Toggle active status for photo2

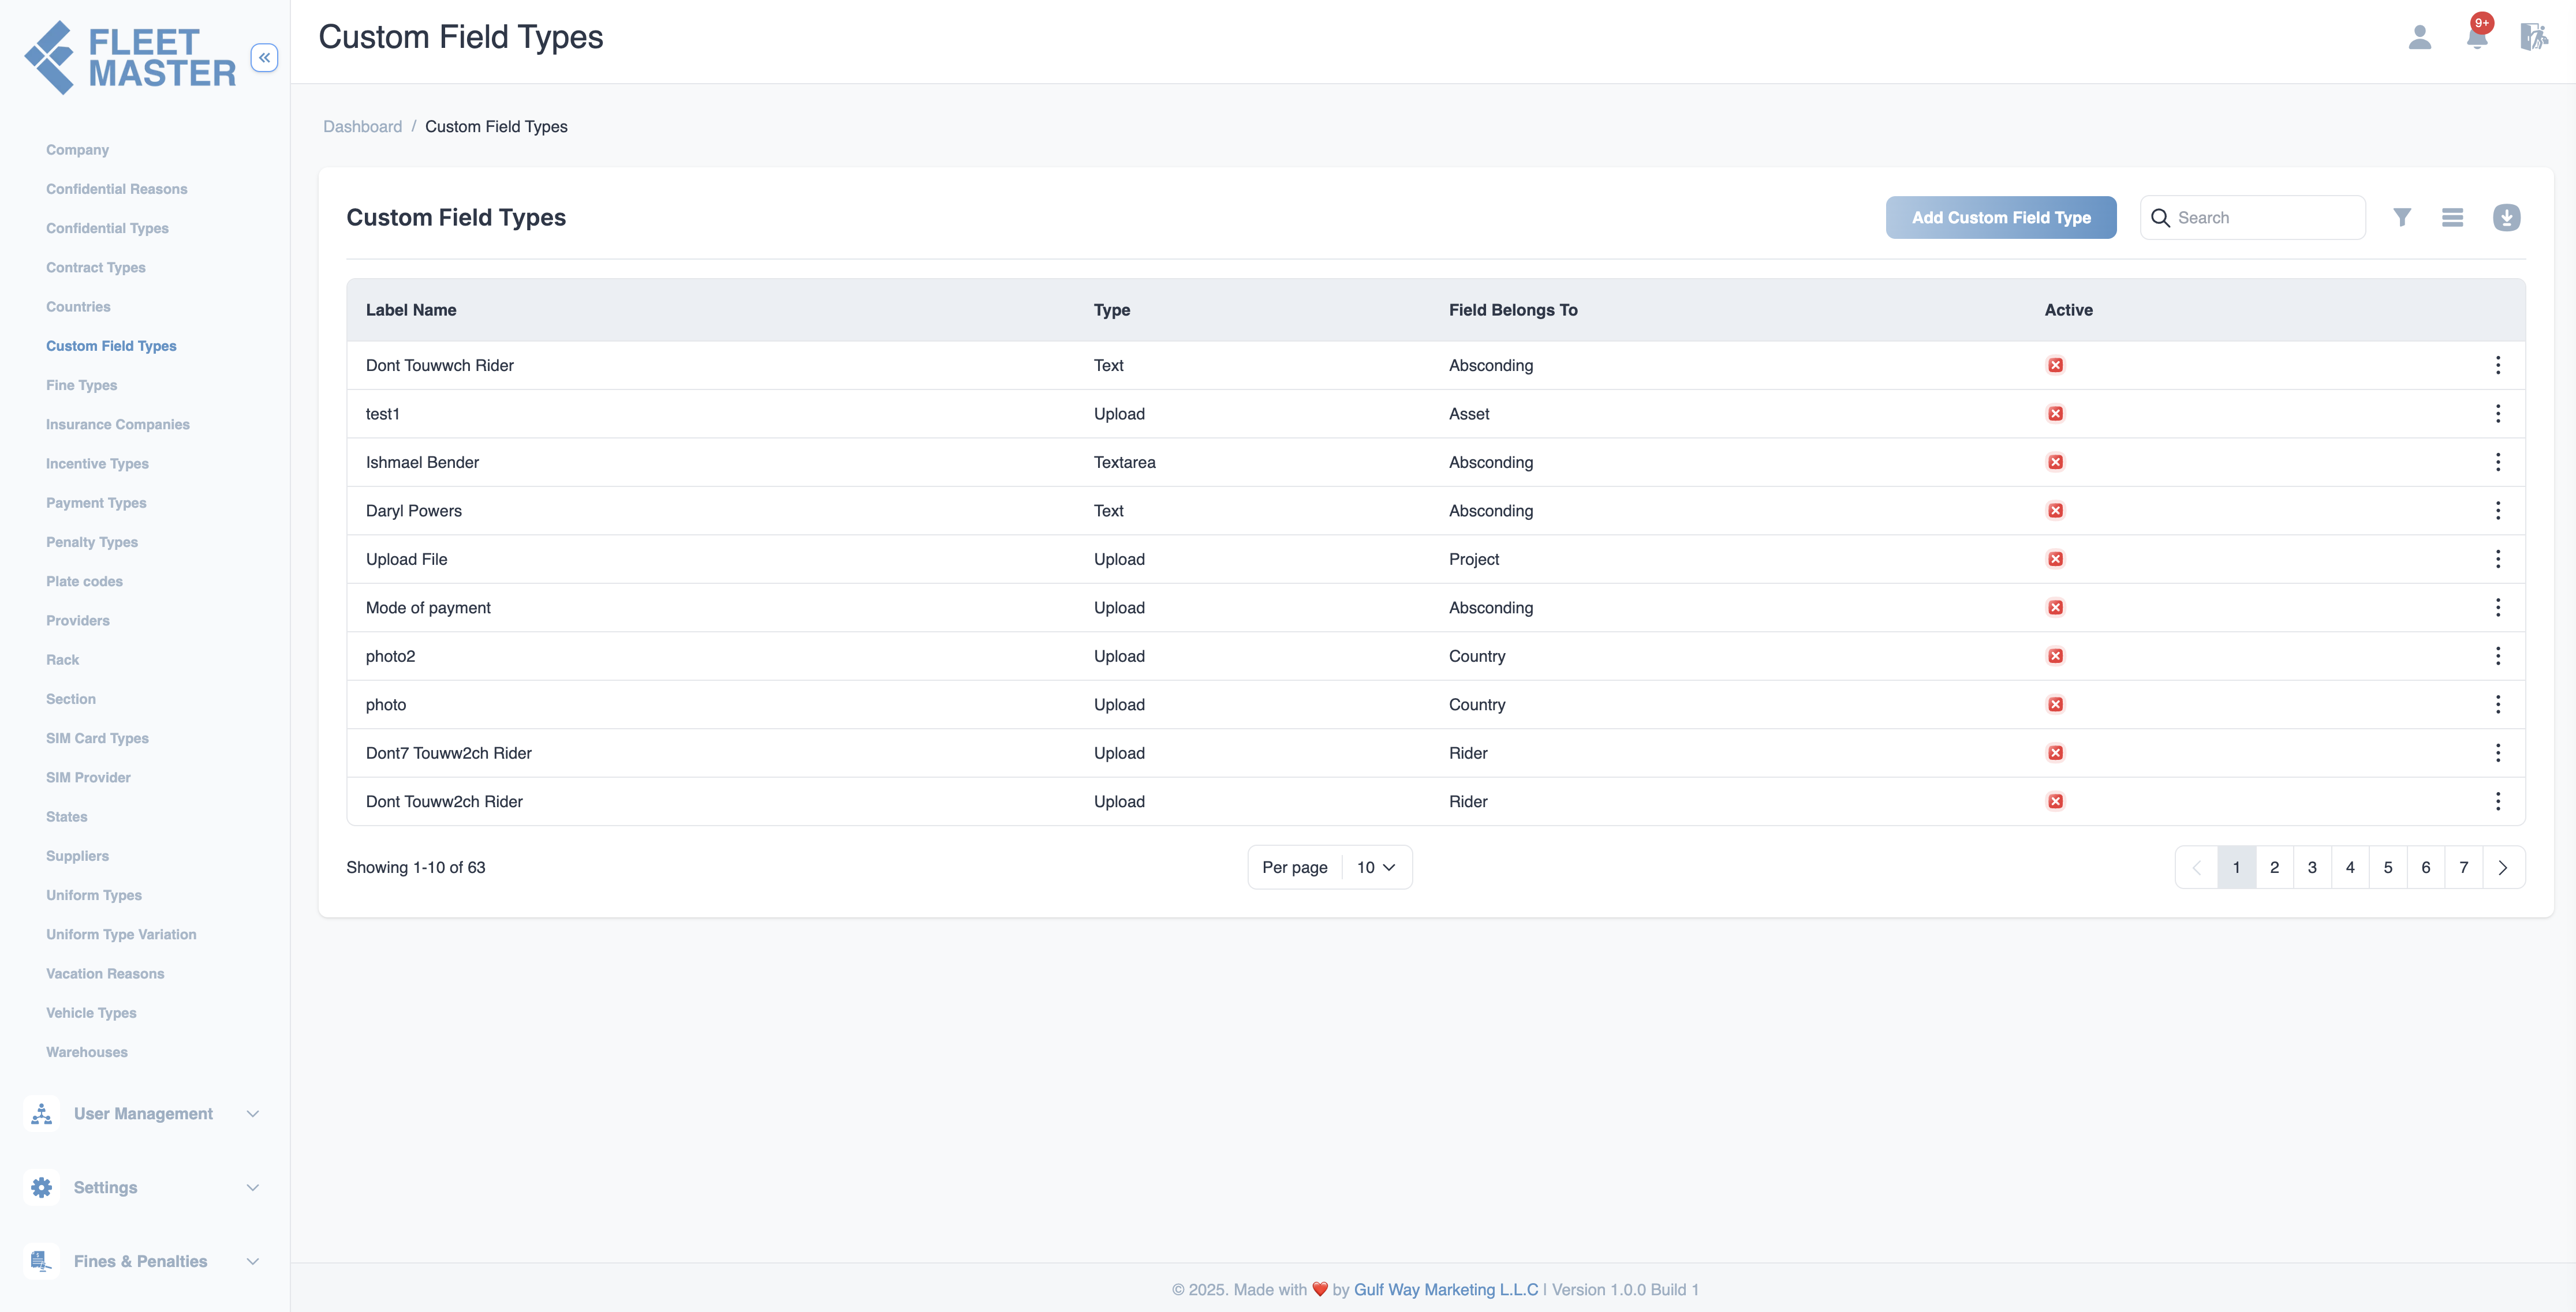click(2055, 657)
